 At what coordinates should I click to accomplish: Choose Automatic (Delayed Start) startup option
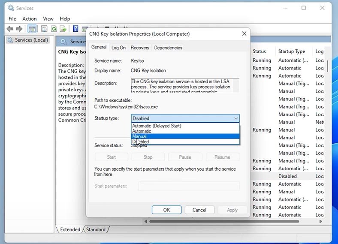[x=185, y=126]
